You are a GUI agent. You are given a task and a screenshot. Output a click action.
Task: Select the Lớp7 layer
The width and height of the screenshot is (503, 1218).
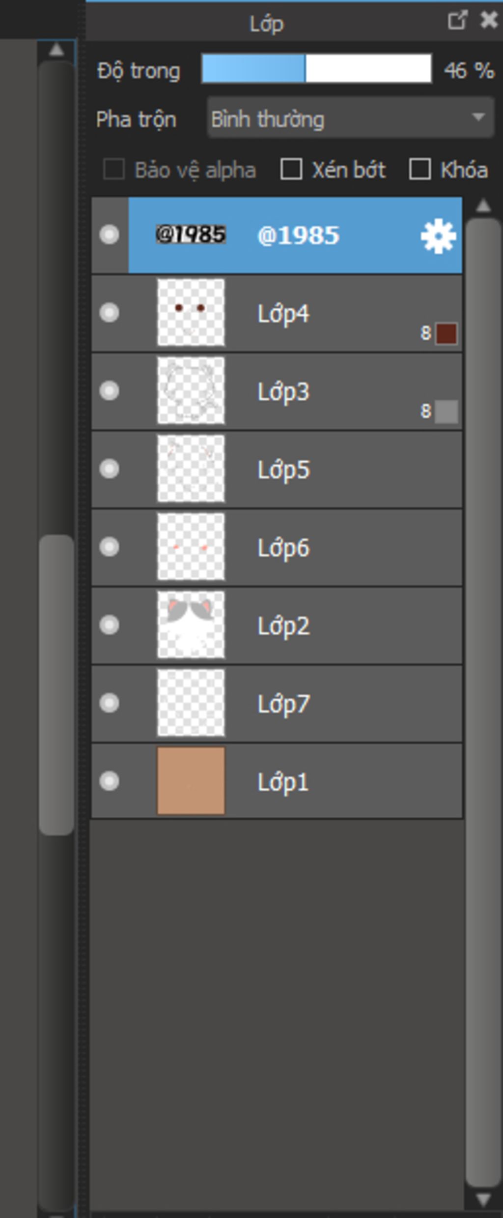click(277, 704)
